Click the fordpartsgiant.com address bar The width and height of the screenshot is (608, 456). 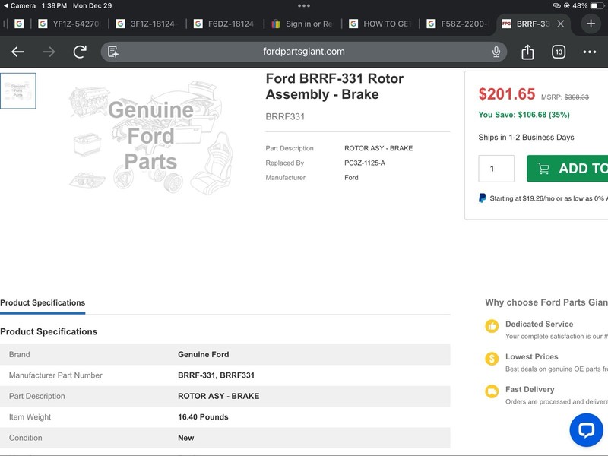[303, 52]
